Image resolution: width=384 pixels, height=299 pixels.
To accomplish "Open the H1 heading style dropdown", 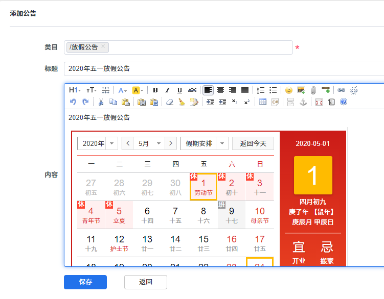I will [75, 90].
